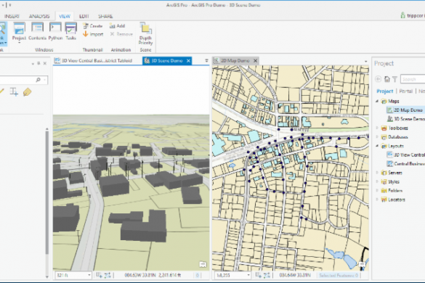Open the 1:8,255 map scale dropdown
425x283 pixels.
248,275
